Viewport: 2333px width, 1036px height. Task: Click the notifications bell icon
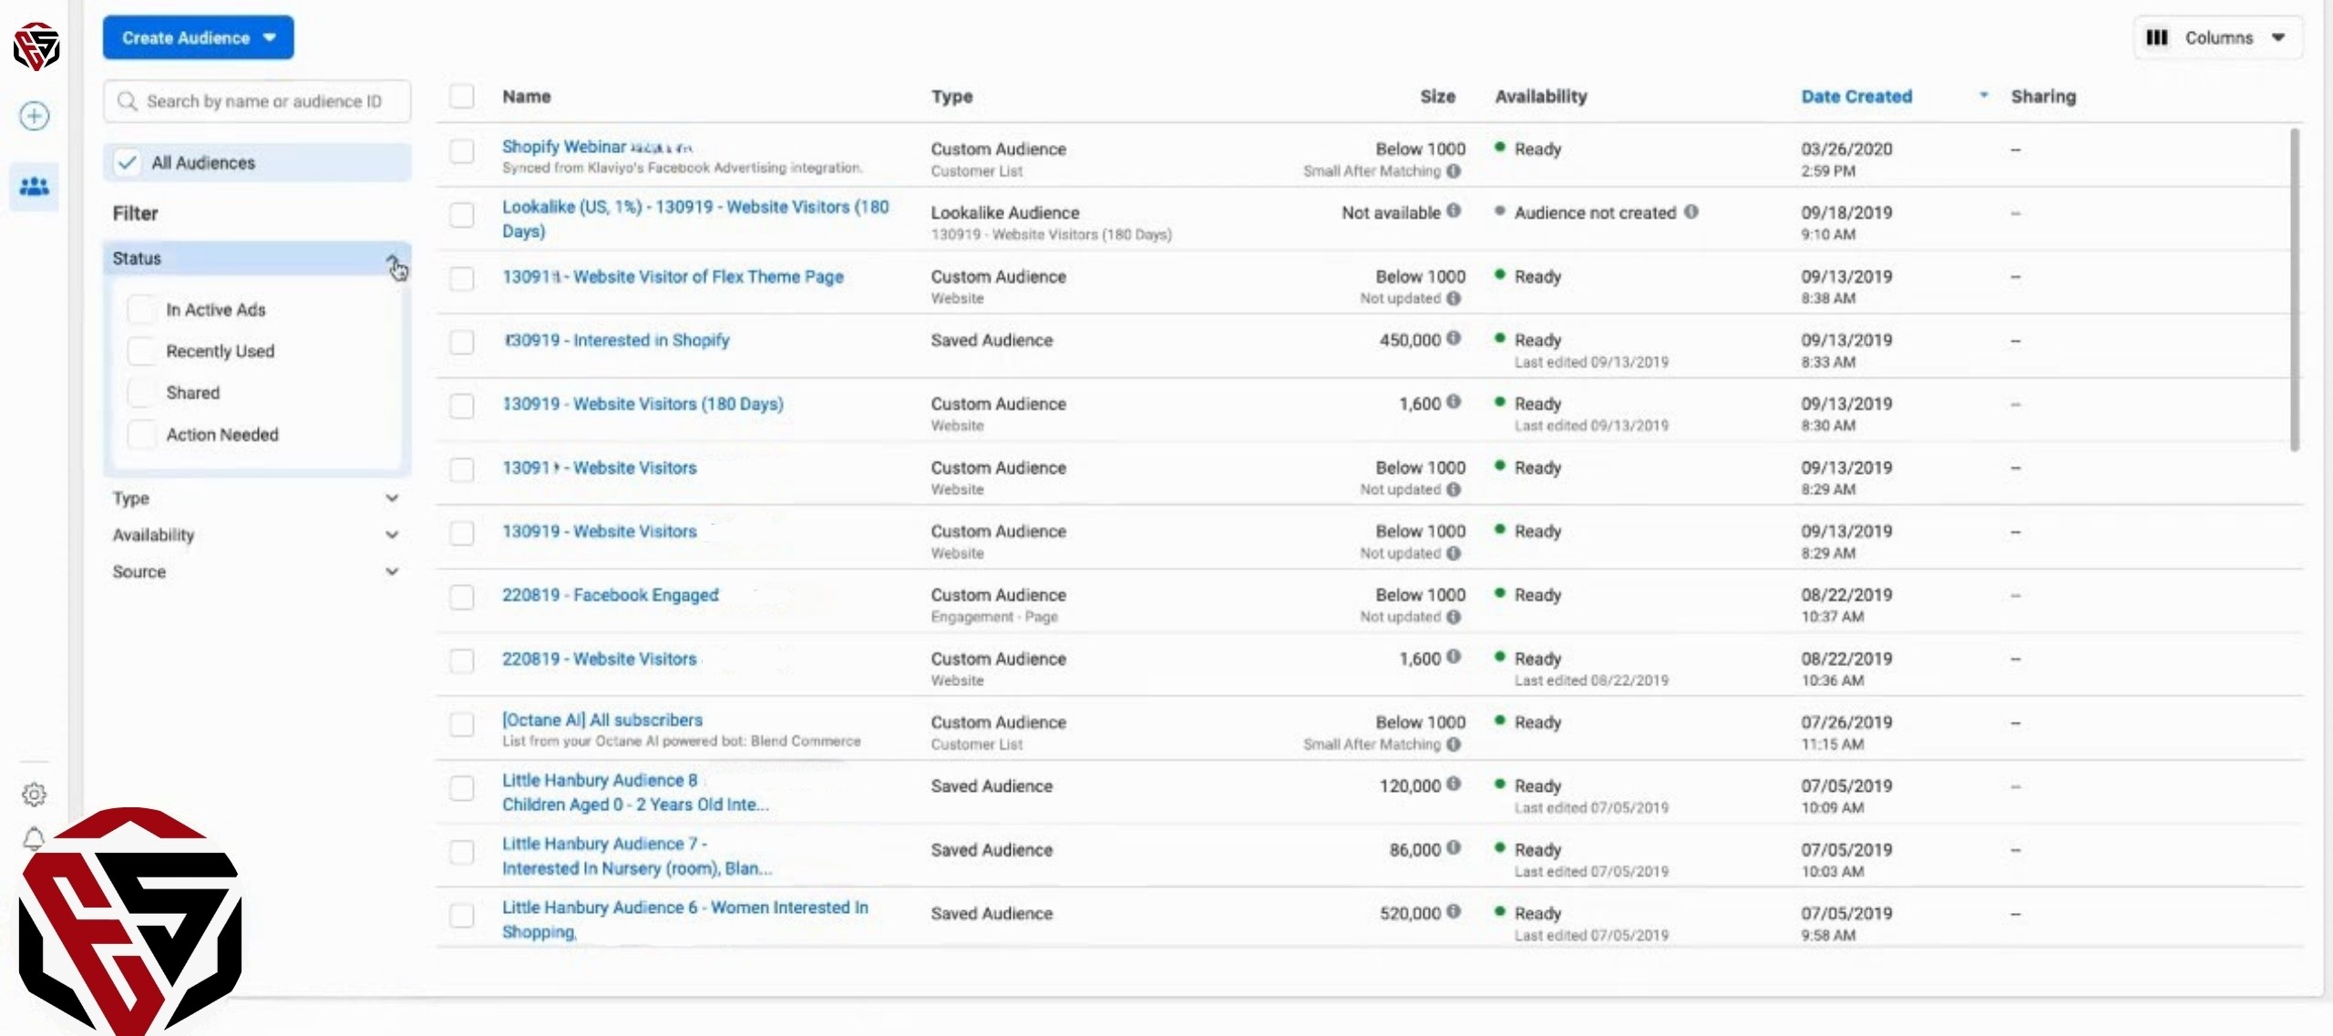click(x=34, y=838)
